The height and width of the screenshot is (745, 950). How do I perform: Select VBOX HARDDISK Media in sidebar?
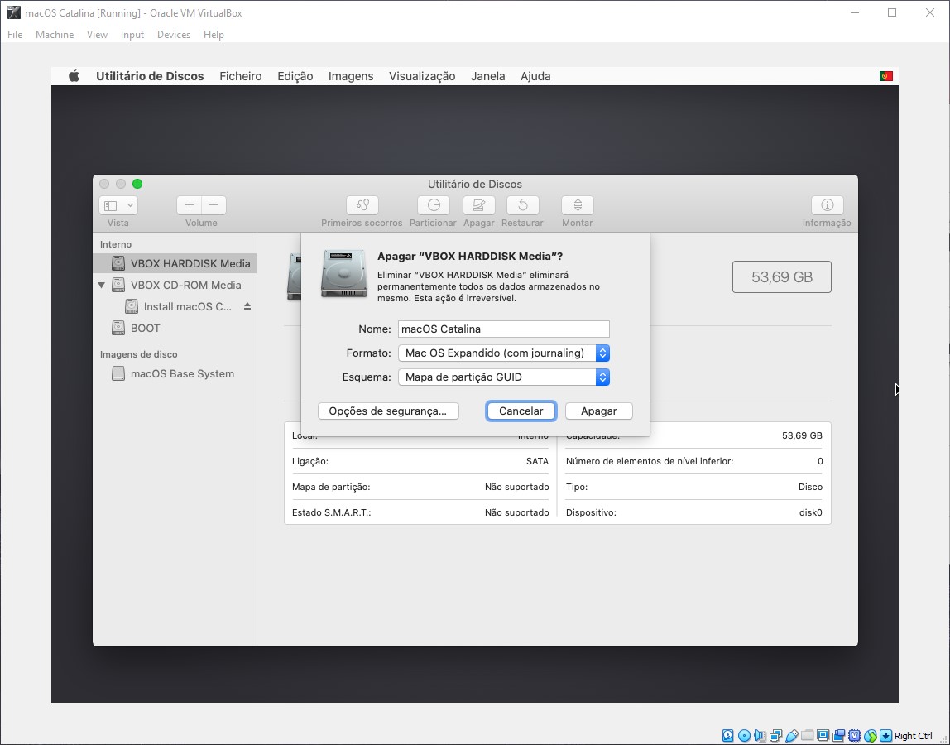point(175,264)
